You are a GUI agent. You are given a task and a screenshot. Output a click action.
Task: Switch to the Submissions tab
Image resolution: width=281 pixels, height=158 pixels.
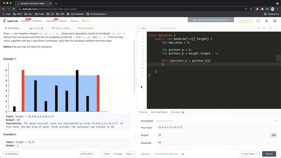(x=85, y=28)
